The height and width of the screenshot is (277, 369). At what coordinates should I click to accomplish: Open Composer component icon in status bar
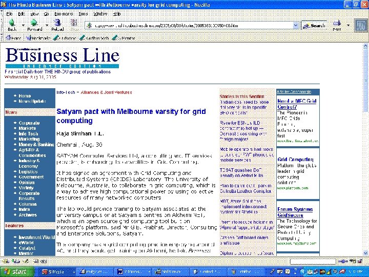click(26, 261)
